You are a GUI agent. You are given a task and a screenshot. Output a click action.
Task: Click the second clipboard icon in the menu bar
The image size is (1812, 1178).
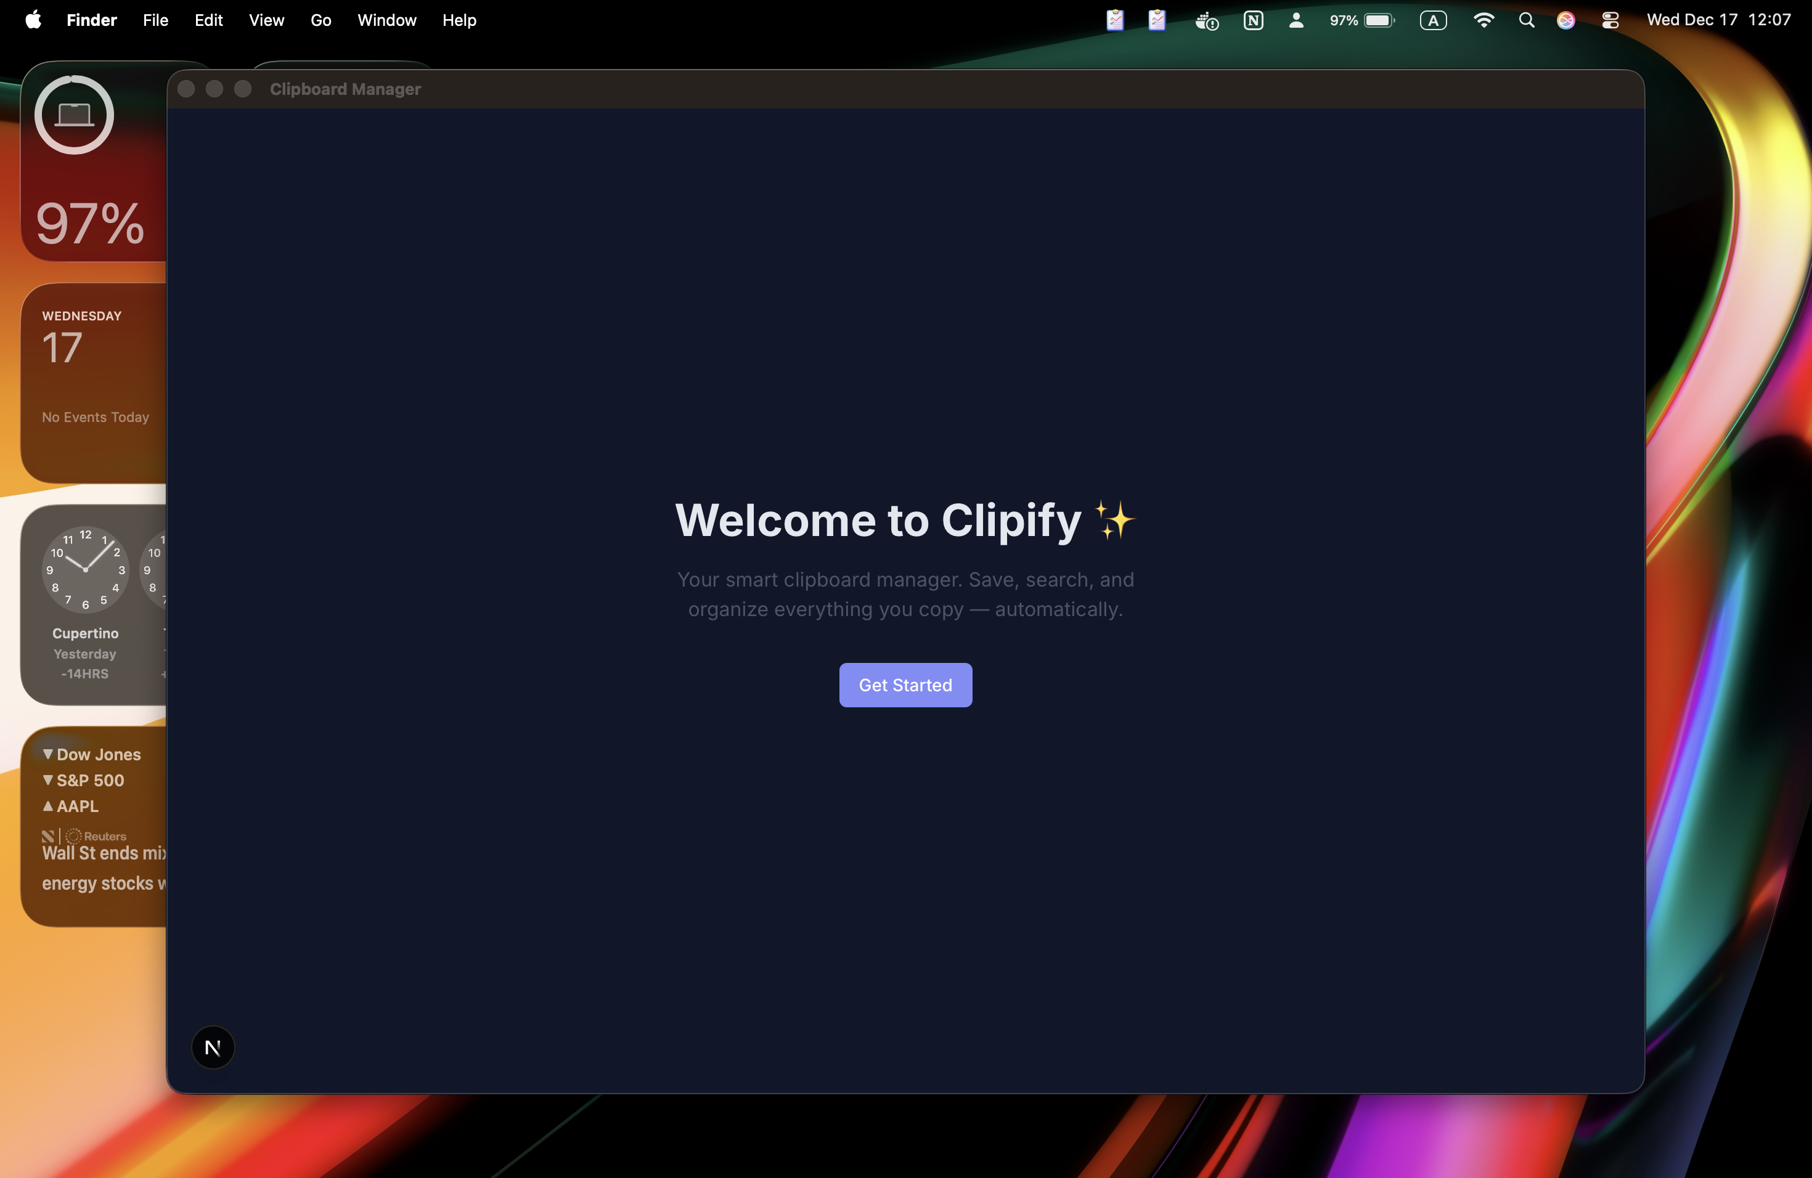tap(1156, 20)
